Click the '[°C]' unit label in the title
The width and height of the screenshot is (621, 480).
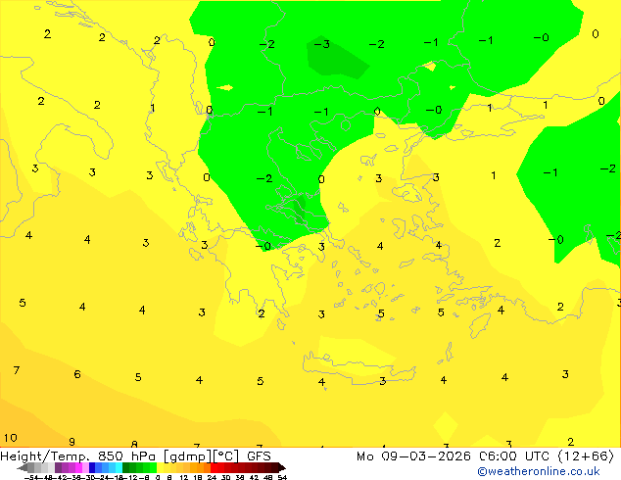[x=226, y=456]
